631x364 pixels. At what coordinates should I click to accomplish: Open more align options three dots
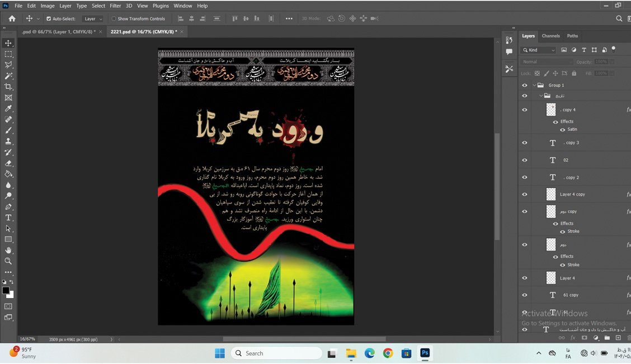289,18
